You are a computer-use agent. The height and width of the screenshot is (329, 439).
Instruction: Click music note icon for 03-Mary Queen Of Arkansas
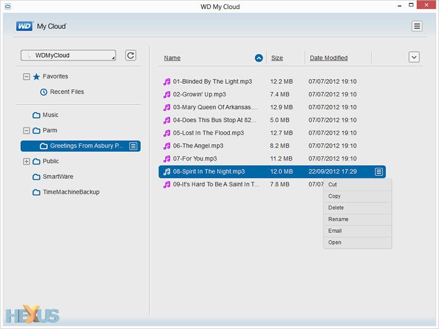(167, 107)
